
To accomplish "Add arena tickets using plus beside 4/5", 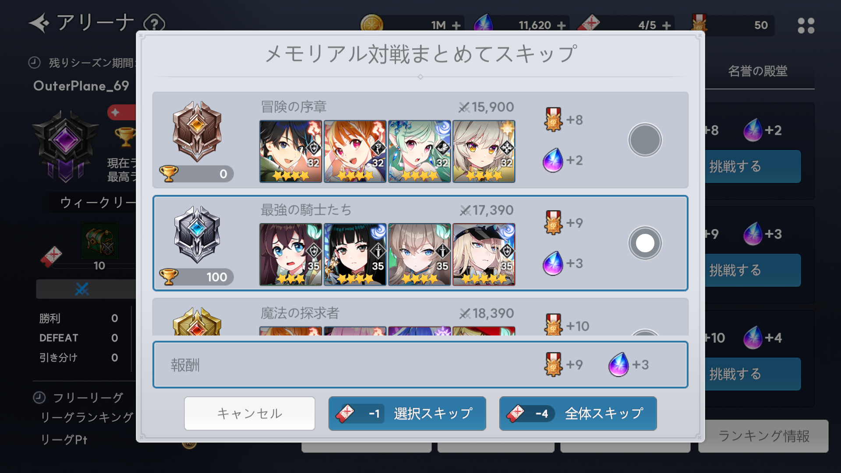I will click(667, 25).
